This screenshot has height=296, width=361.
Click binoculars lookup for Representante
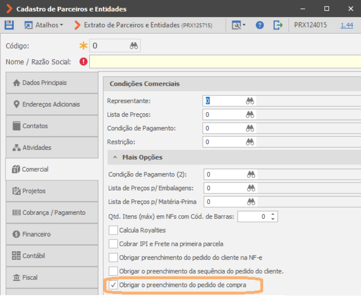pyautogui.click(x=250, y=101)
